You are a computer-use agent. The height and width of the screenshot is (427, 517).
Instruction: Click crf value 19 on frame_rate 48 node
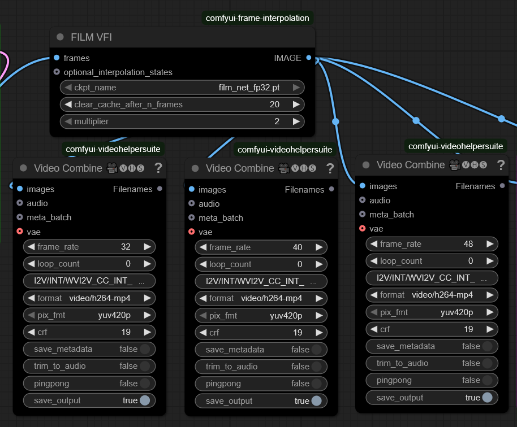coord(468,329)
